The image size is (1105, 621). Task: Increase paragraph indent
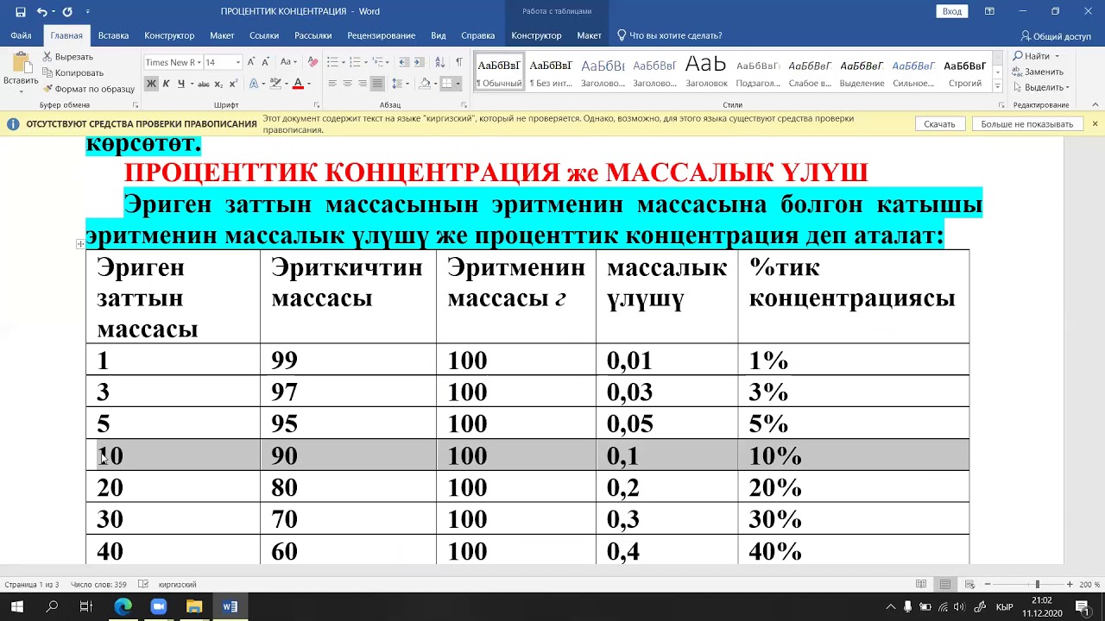point(419,62)
